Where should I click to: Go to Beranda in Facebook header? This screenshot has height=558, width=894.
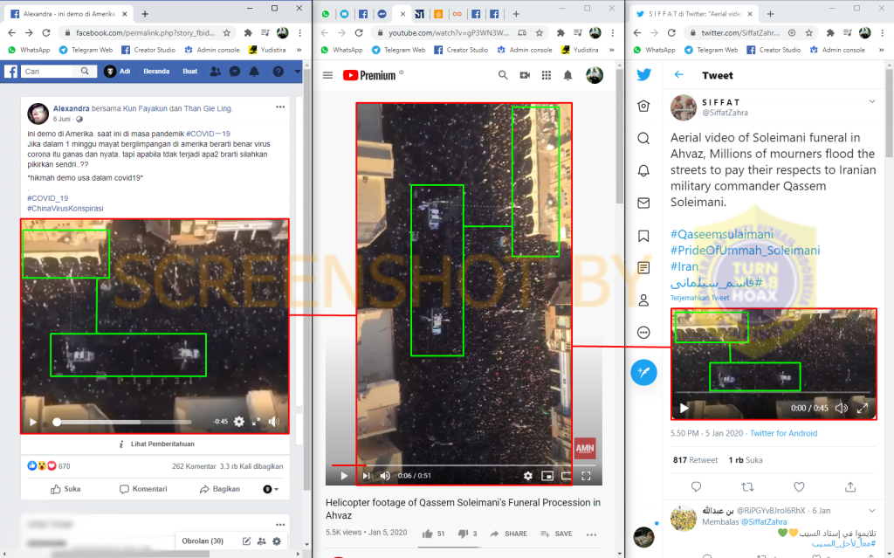156,72
